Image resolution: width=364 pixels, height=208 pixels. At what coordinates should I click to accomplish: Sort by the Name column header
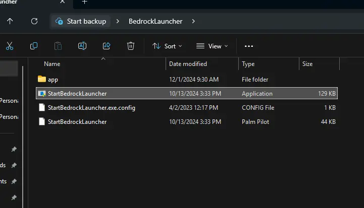coord(52,64)
